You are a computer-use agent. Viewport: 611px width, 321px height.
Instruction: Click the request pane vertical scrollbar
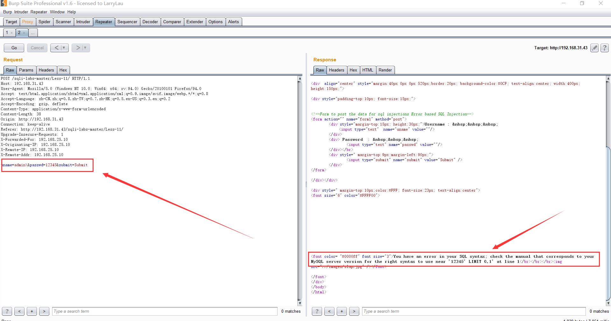[299, 191]
